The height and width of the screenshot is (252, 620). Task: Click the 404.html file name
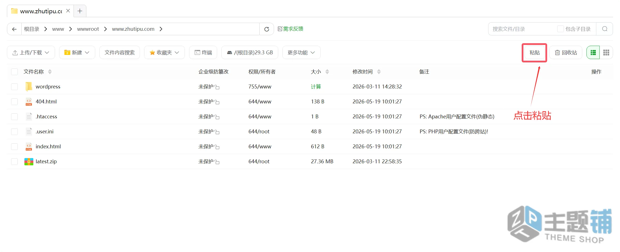click(x=46, y=101)
